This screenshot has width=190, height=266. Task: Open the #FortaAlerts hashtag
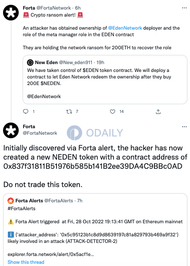pyautogui.click(x=21, y=208)
